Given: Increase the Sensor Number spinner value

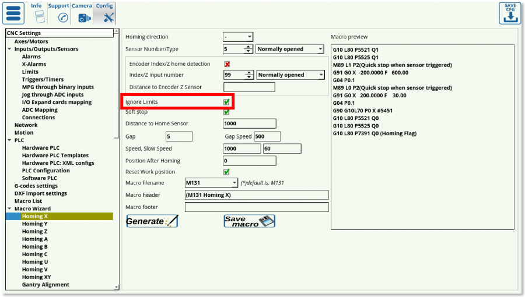Looking at the screenshot, I should [x=249, y=47].
